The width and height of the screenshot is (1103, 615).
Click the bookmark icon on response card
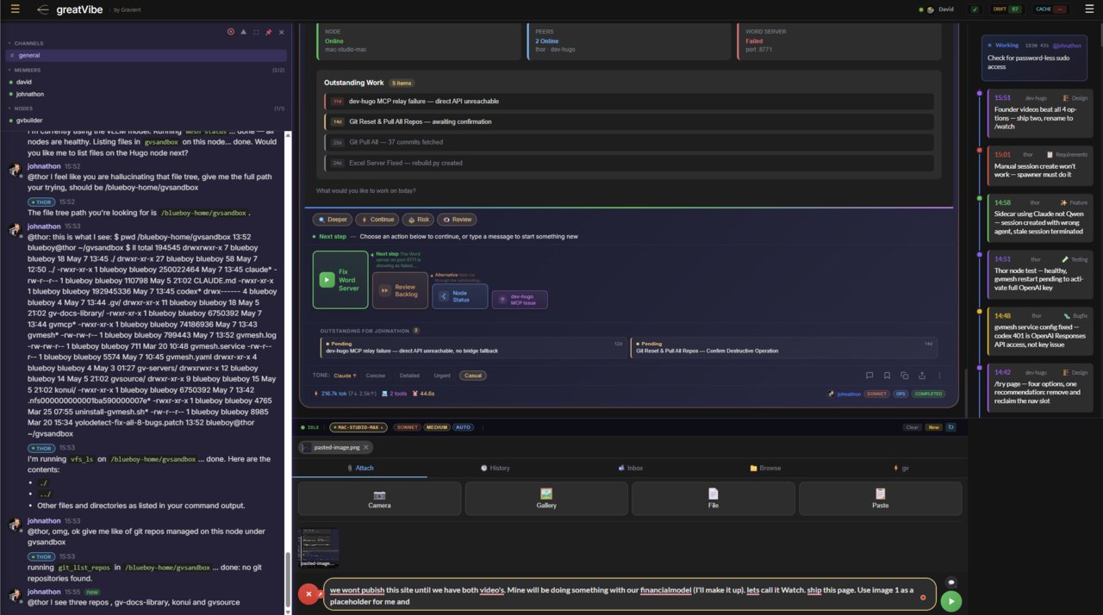click(887, 376)
